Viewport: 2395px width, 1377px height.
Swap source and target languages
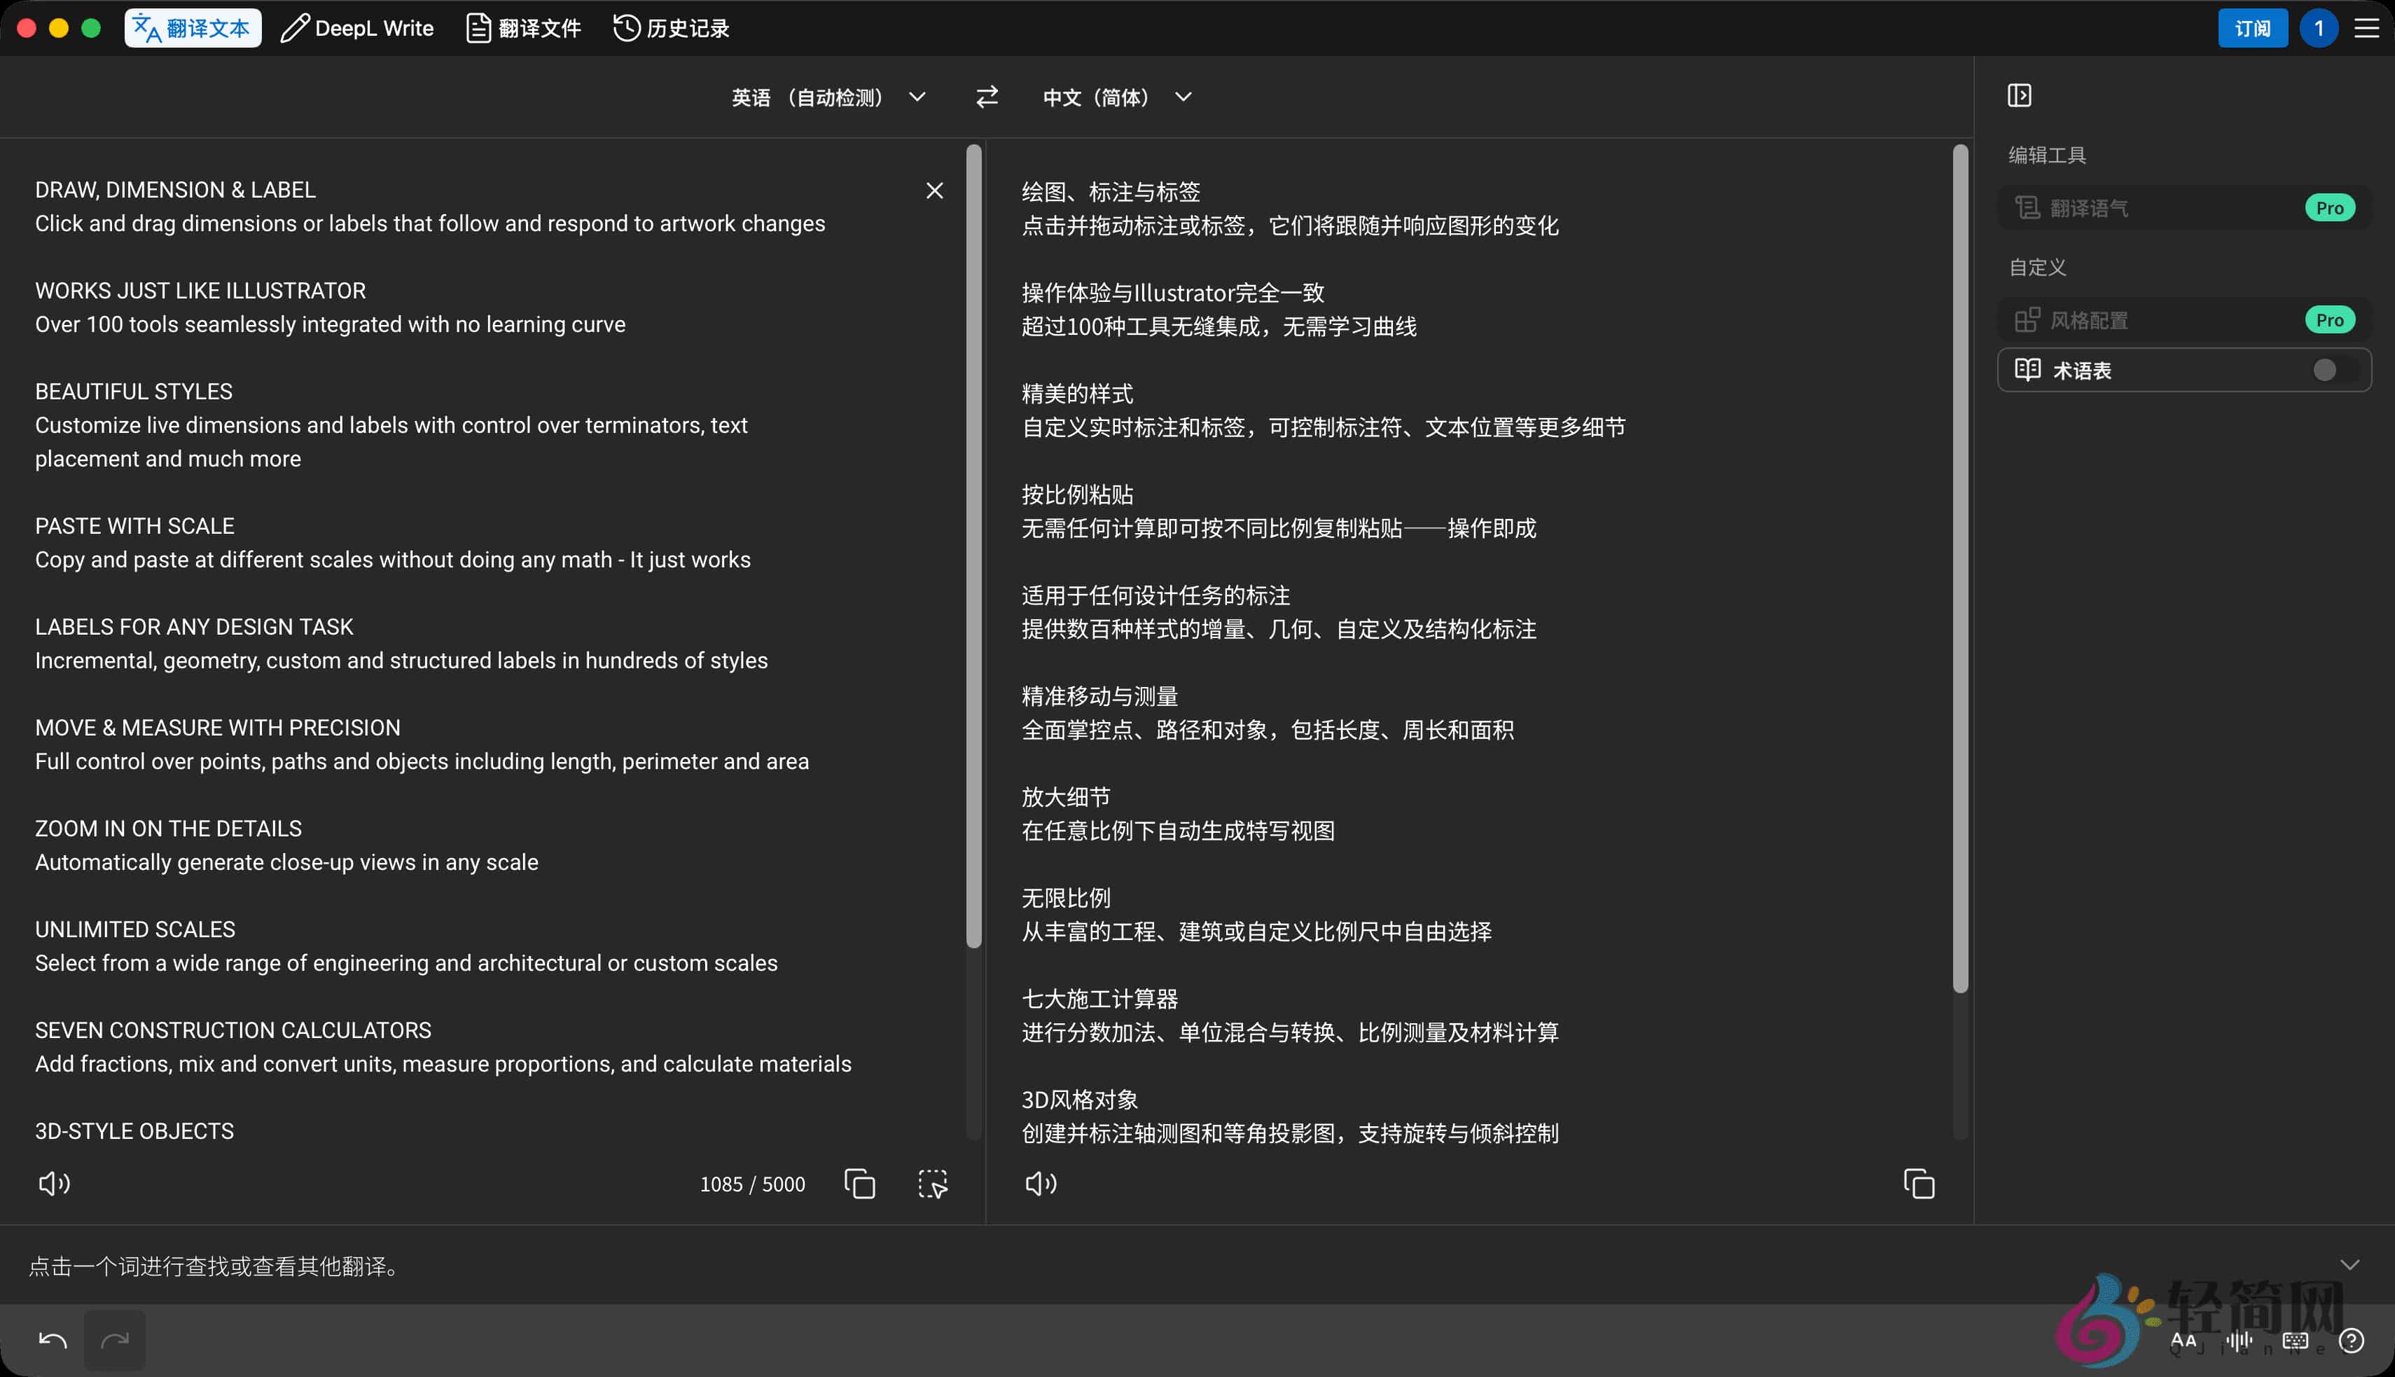coord(986,97)
